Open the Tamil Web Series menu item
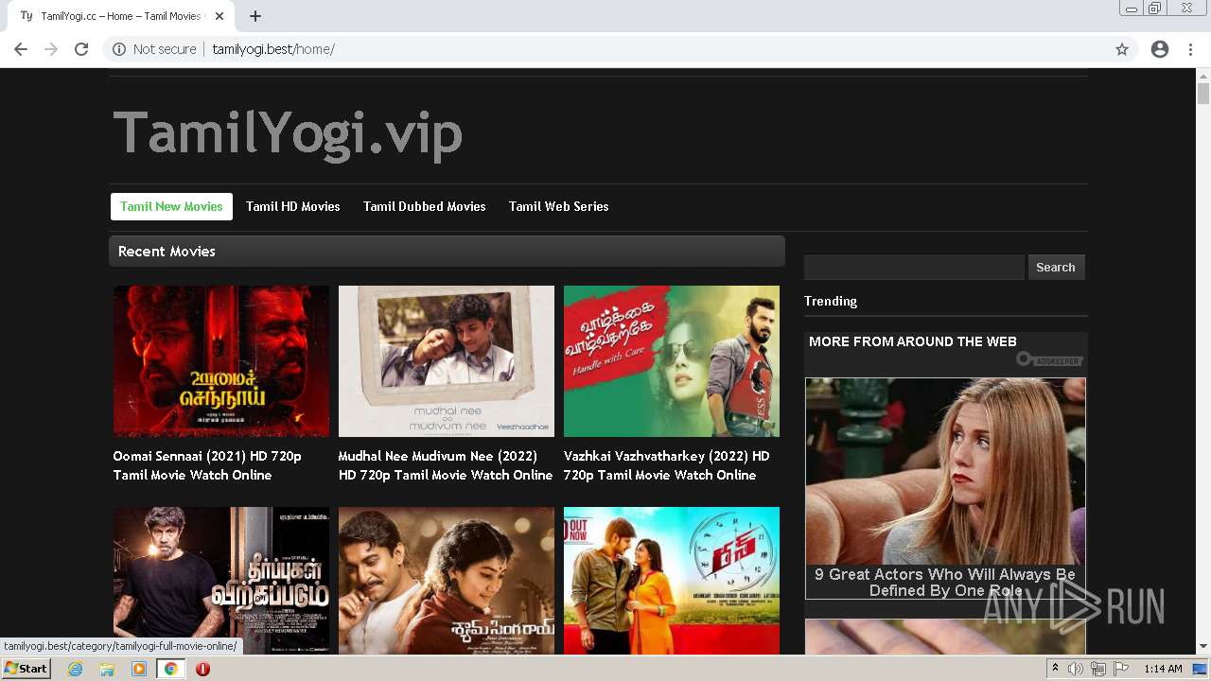The image size is (1211, 681). pyautogui.click(x=559, y=206)
